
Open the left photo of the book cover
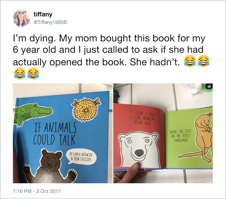[x=63, y=133]
